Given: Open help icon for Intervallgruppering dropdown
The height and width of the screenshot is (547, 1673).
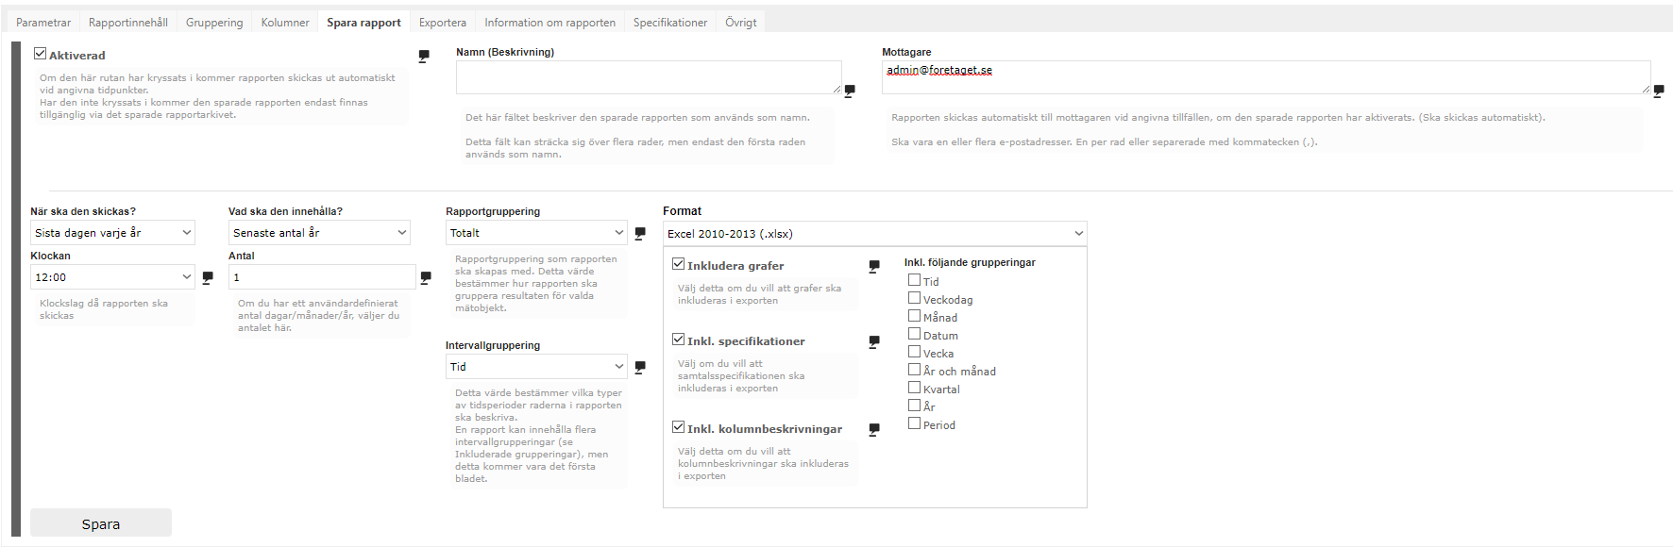Looking at the screenshot, I should coord(640,367).
